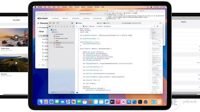
Task: Open the Product menu
Action: tap(77, 7)
